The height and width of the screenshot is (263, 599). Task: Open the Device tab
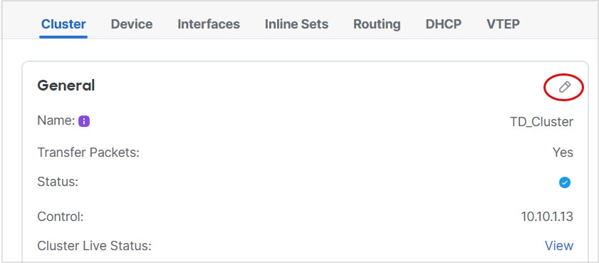[132, 24]
